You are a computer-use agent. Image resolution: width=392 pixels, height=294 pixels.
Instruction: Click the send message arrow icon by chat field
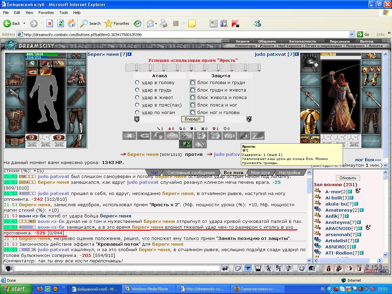225,268
